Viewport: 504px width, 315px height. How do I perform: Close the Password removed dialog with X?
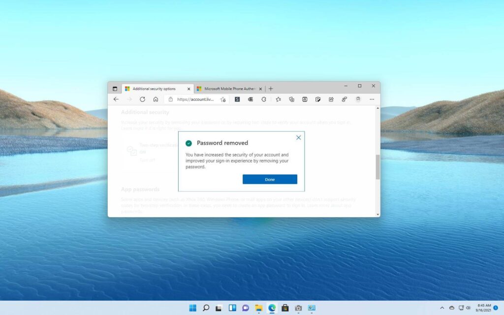click(x=298, y=138)
